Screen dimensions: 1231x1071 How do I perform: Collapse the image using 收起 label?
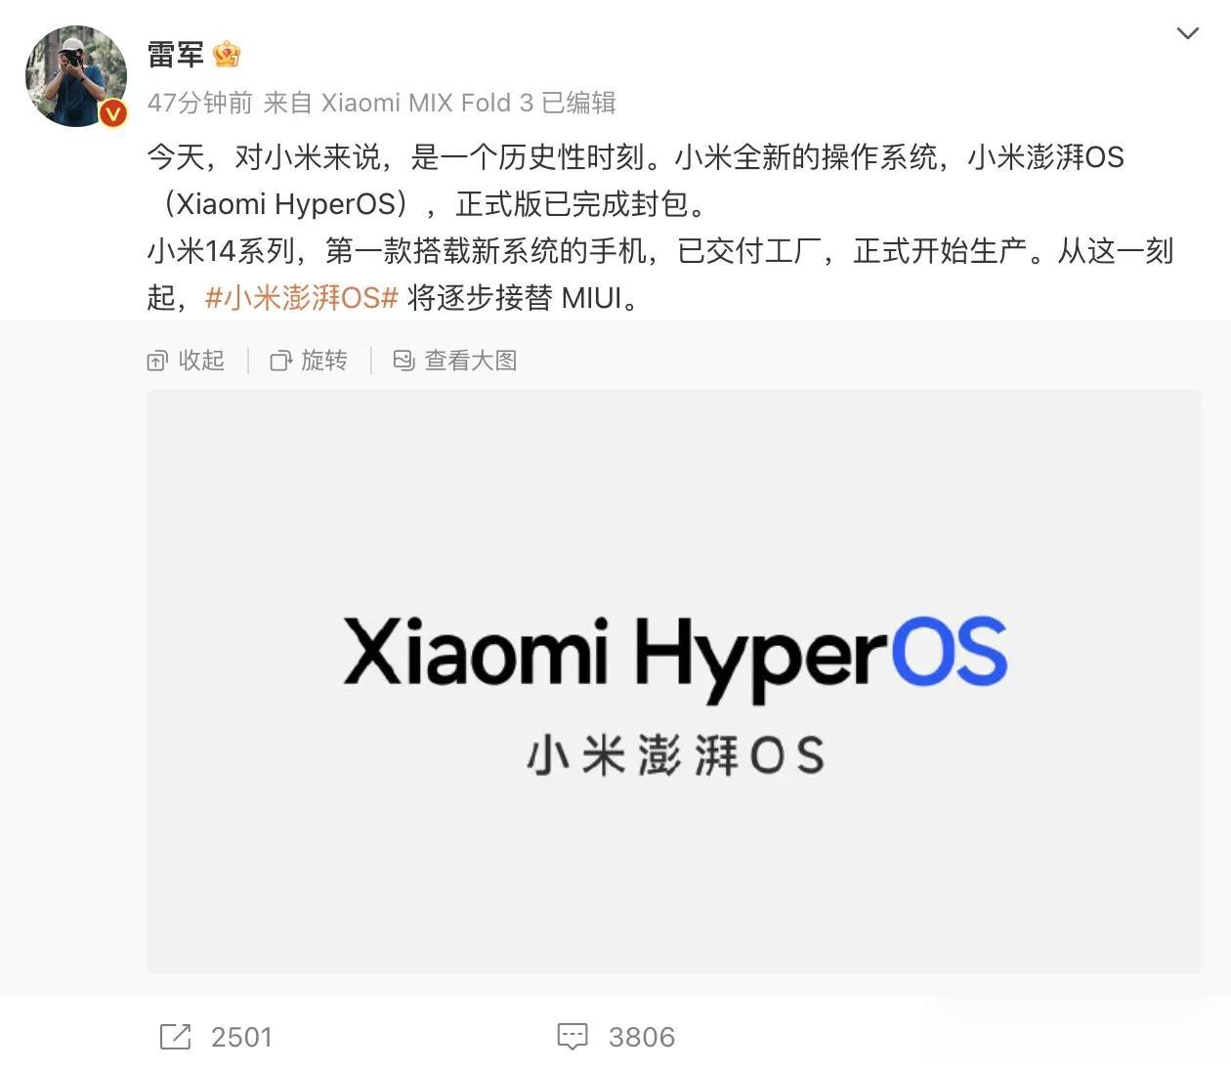[x=201, y=361]
